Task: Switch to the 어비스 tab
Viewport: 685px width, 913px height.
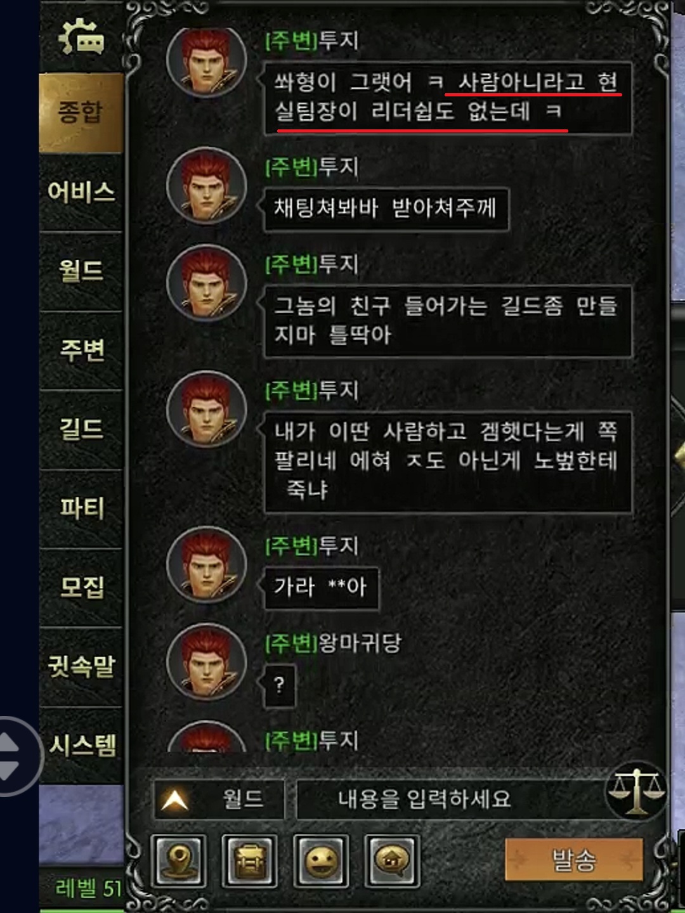Action: 81,192
